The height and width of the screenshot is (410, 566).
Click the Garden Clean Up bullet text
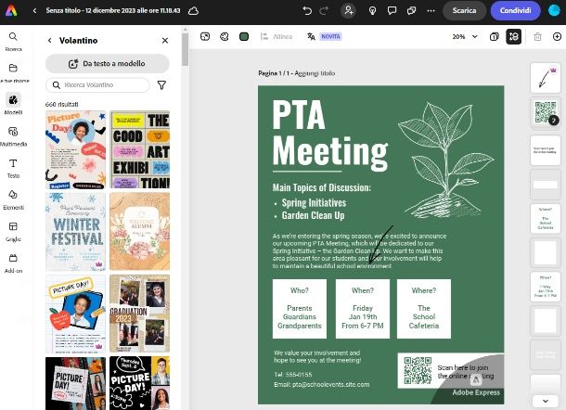[x=313, y=215]
